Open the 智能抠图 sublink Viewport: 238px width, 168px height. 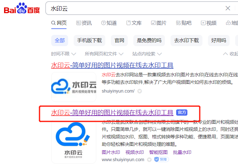158,152
